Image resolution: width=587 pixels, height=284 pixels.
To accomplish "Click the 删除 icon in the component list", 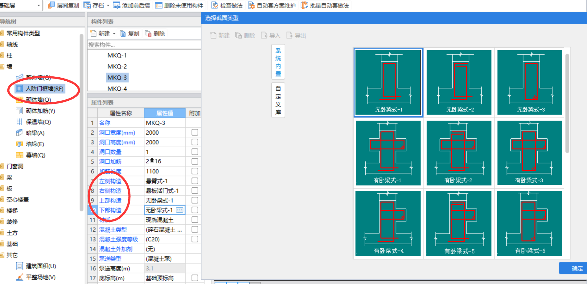I will 148,34.
